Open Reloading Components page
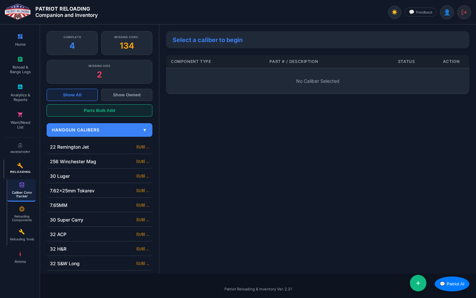Image resolution: width=476 pixels, height=298 pixels. coord(22,214)
